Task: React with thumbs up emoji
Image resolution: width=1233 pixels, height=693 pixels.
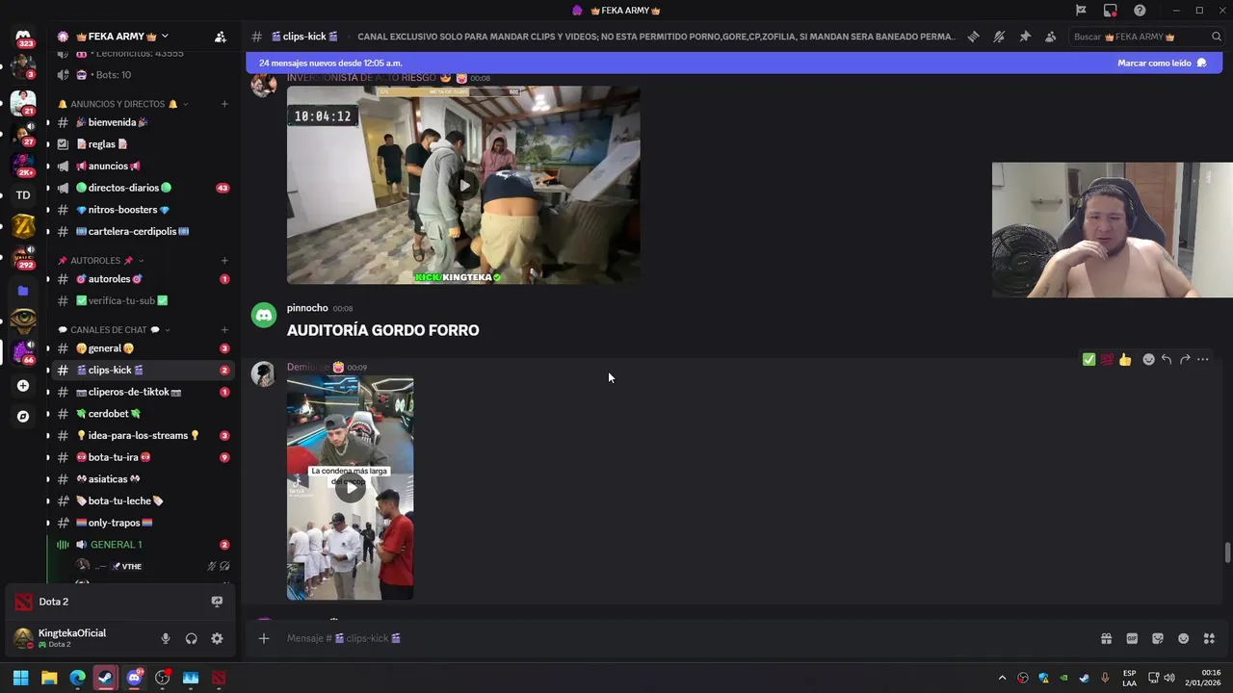Action: pos(1125,359)
